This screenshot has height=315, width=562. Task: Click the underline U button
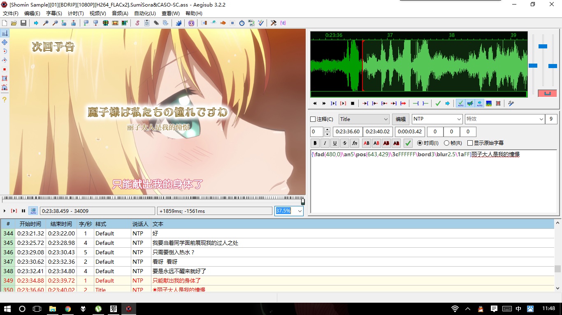335,143
